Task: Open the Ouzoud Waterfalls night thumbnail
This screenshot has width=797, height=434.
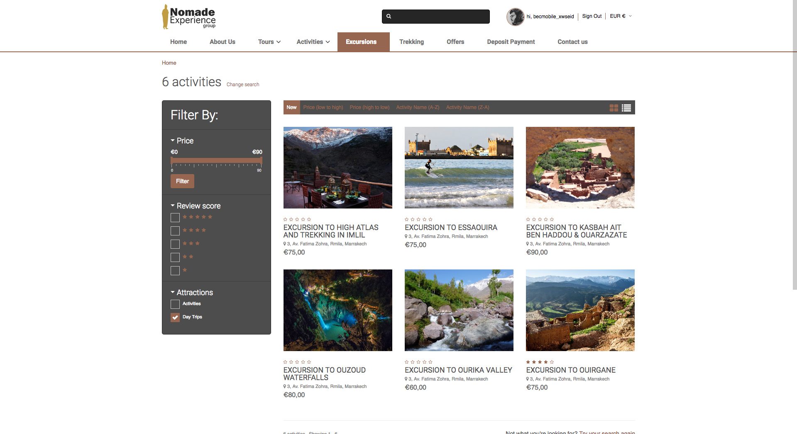Action: (338, 310)
